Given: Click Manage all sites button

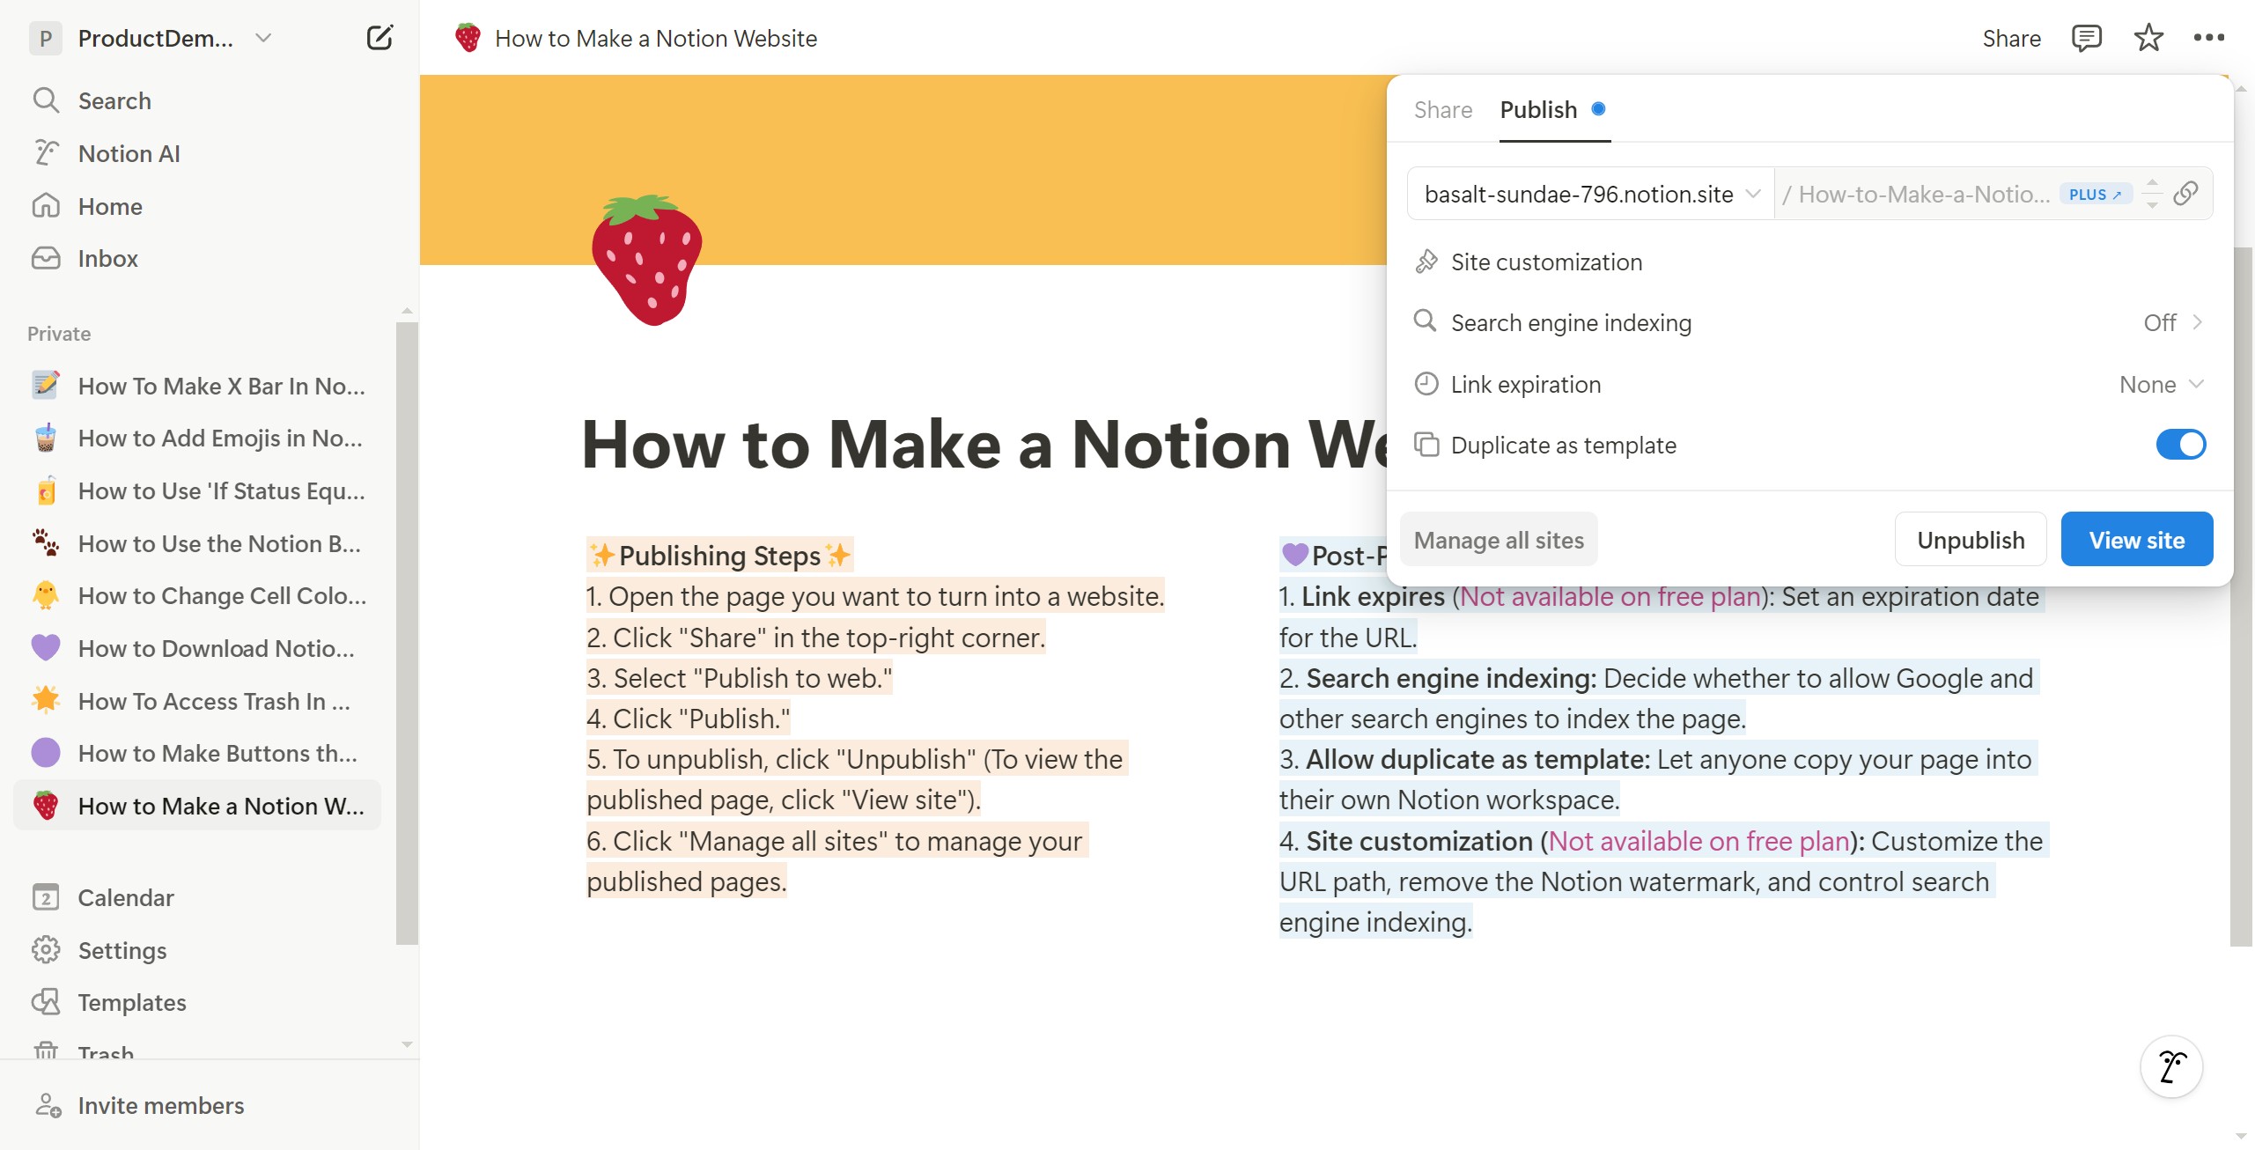Looking at the screenshot, I should [x=1499, y=540].
